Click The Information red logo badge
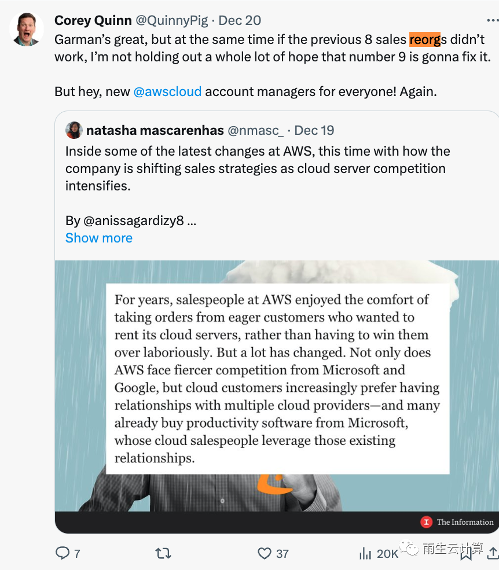This screenshot has height=570, width=499. pyautogui.click(x=427, y=522)
